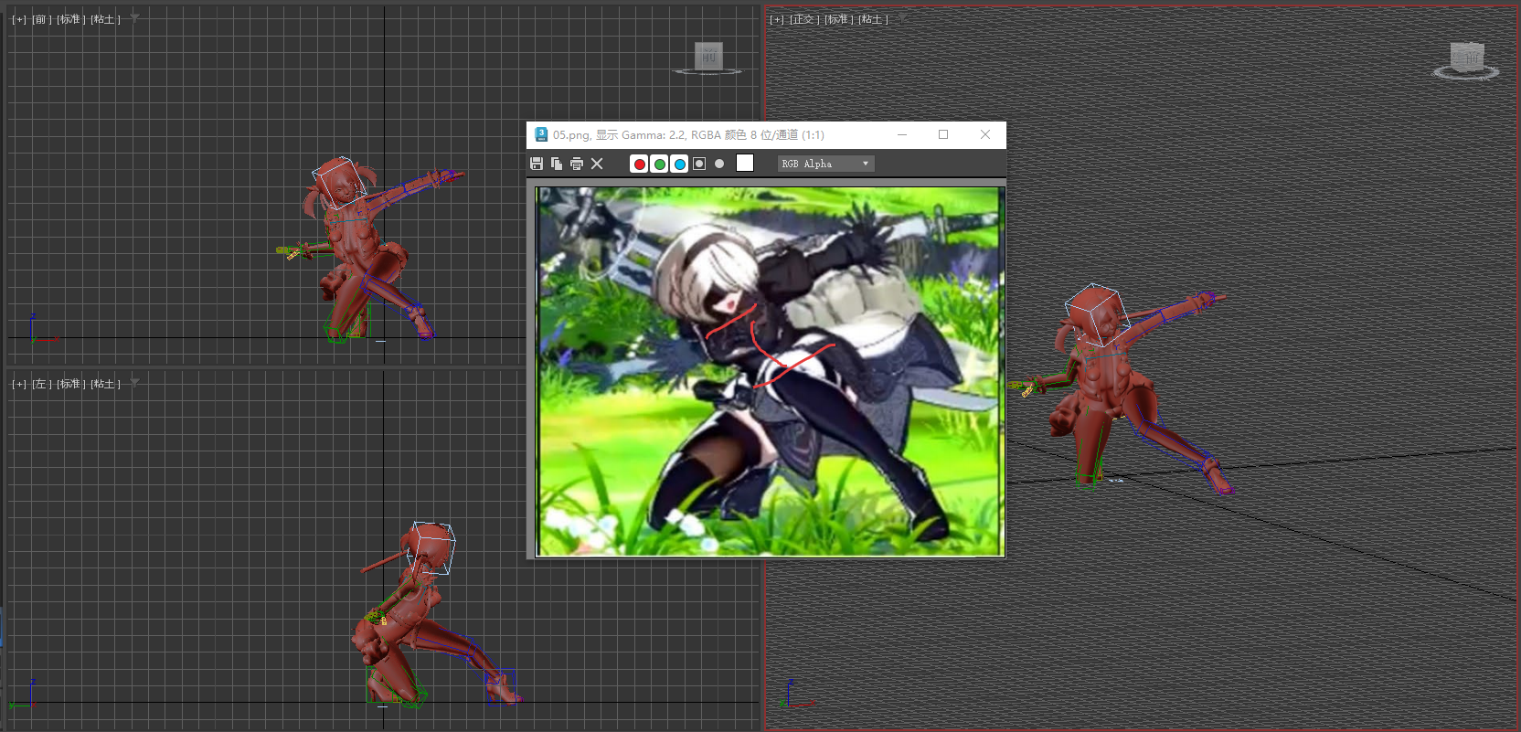Click the white color swatch in frame buffer
The height and width of the screenshot is (732, 1521).
click(x=745, y=163)
